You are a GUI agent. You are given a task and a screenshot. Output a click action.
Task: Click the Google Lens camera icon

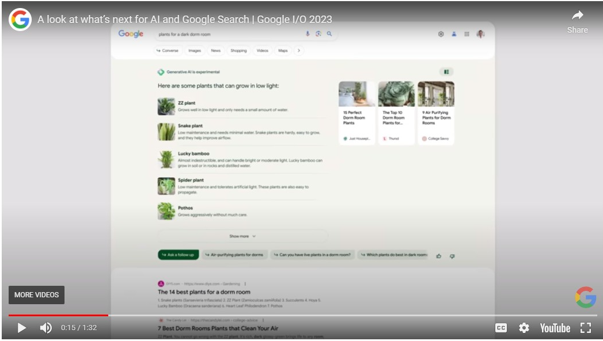(x=318, y=34)
